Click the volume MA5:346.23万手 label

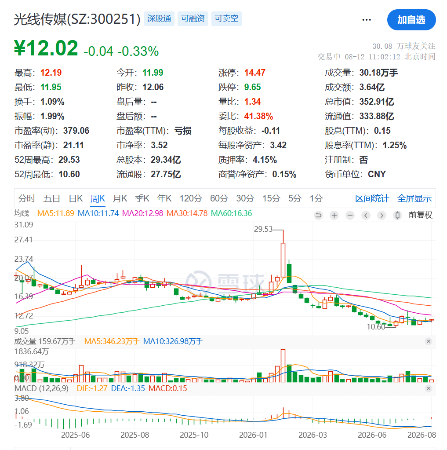(112, 341)
